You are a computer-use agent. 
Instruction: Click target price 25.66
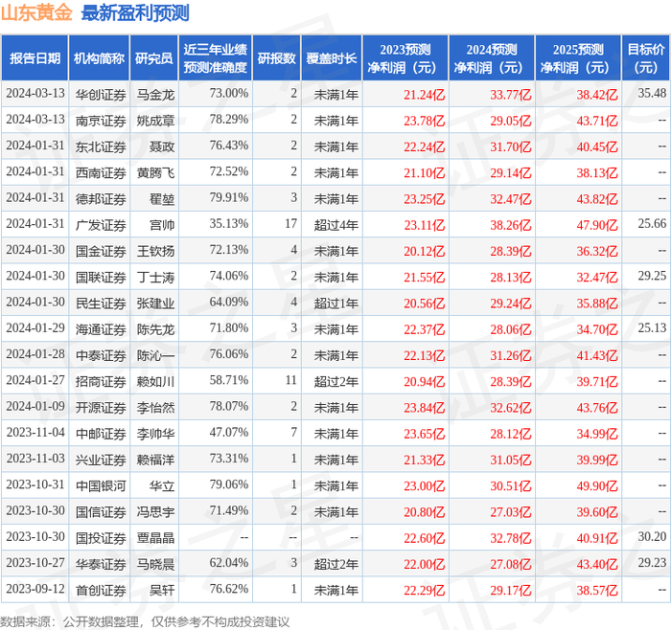click(x=652, y=223)
